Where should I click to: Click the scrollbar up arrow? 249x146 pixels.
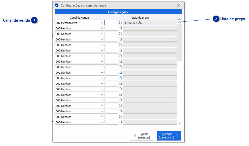click(180, 22)
